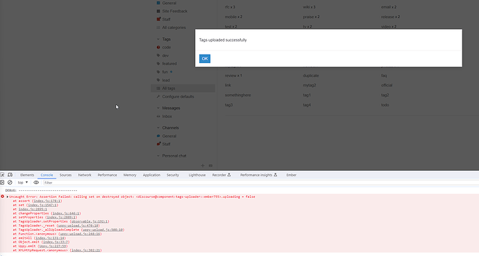Viewport: 479px width, 256px height.
Task: Switch to the Elements tab
Action: coord(27,175)
